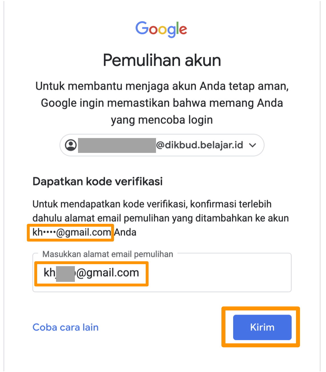326x372 pixels.
Task: Click the account avatar icon in chip
Action: [x=71, y=145]
